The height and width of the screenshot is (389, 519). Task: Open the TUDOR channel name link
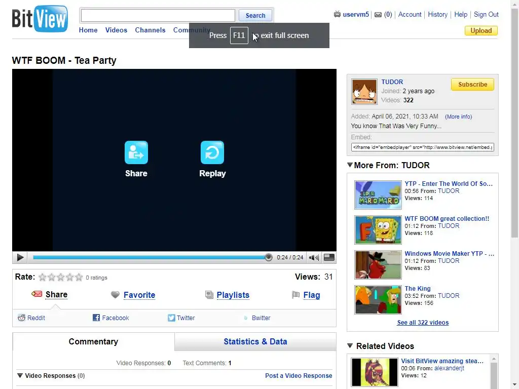(392, 82)
